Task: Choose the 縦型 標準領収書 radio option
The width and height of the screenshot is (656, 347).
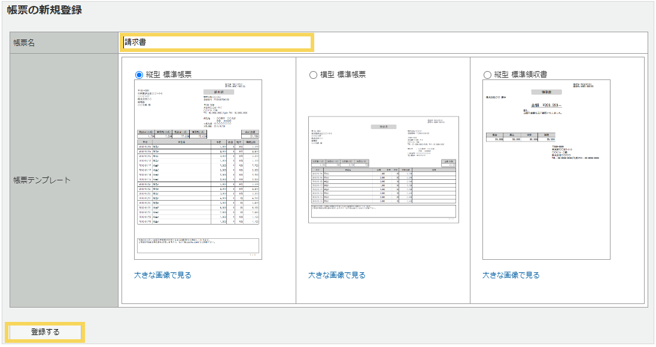Action: (x=487, y=75)
